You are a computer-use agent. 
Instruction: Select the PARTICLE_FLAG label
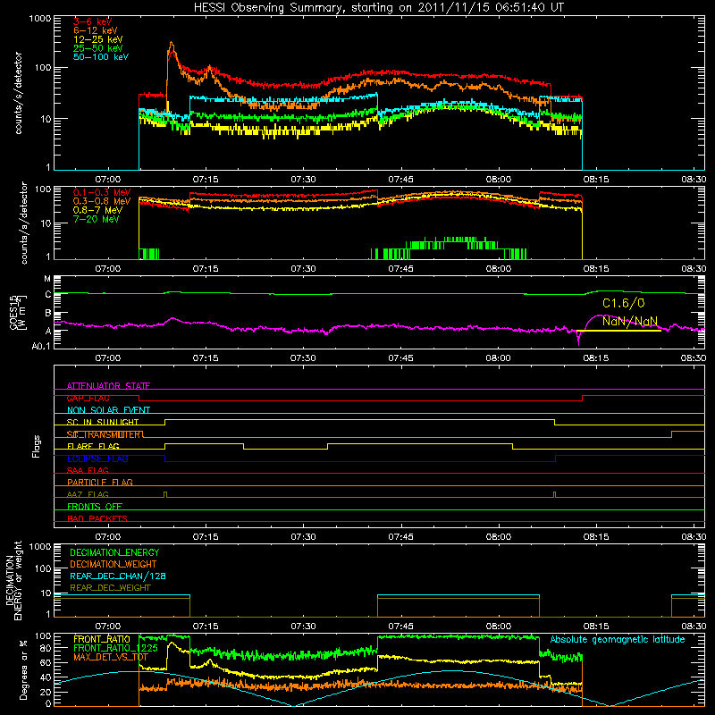(100, 482)
